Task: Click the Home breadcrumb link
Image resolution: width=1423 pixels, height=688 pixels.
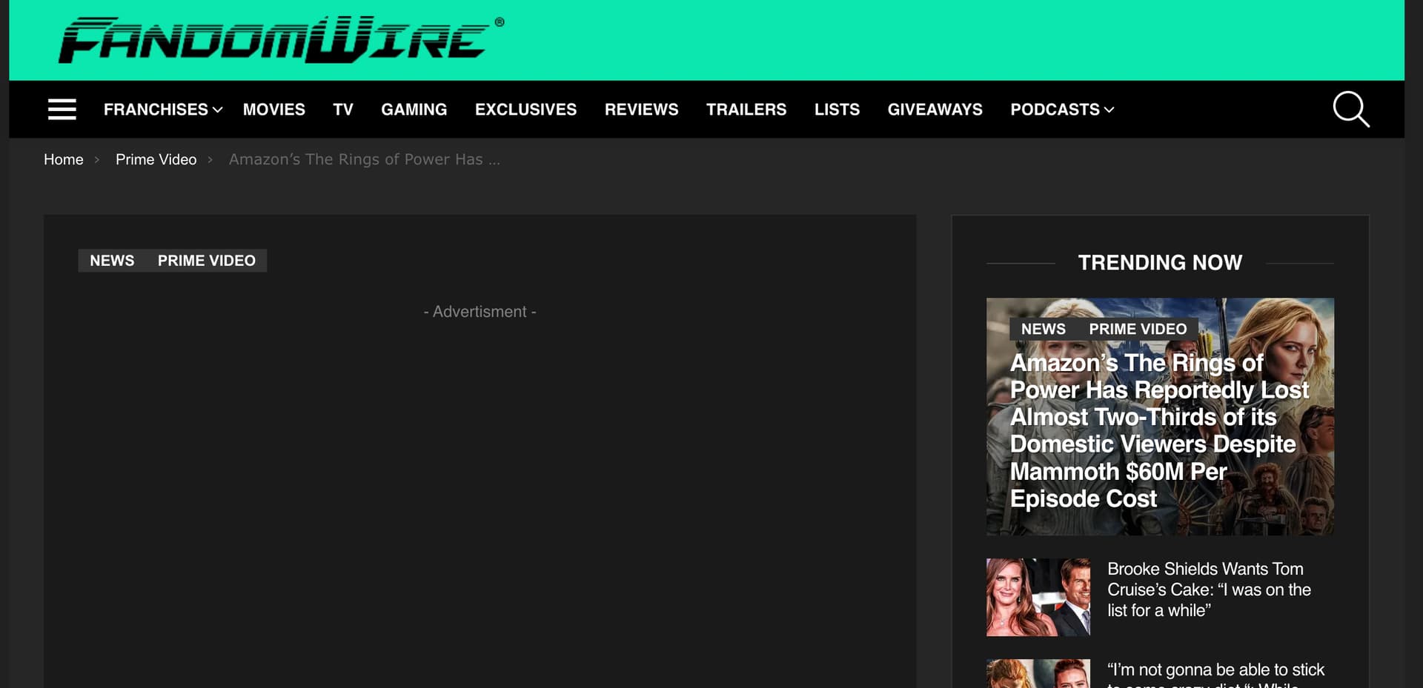Action: point(64,159)
